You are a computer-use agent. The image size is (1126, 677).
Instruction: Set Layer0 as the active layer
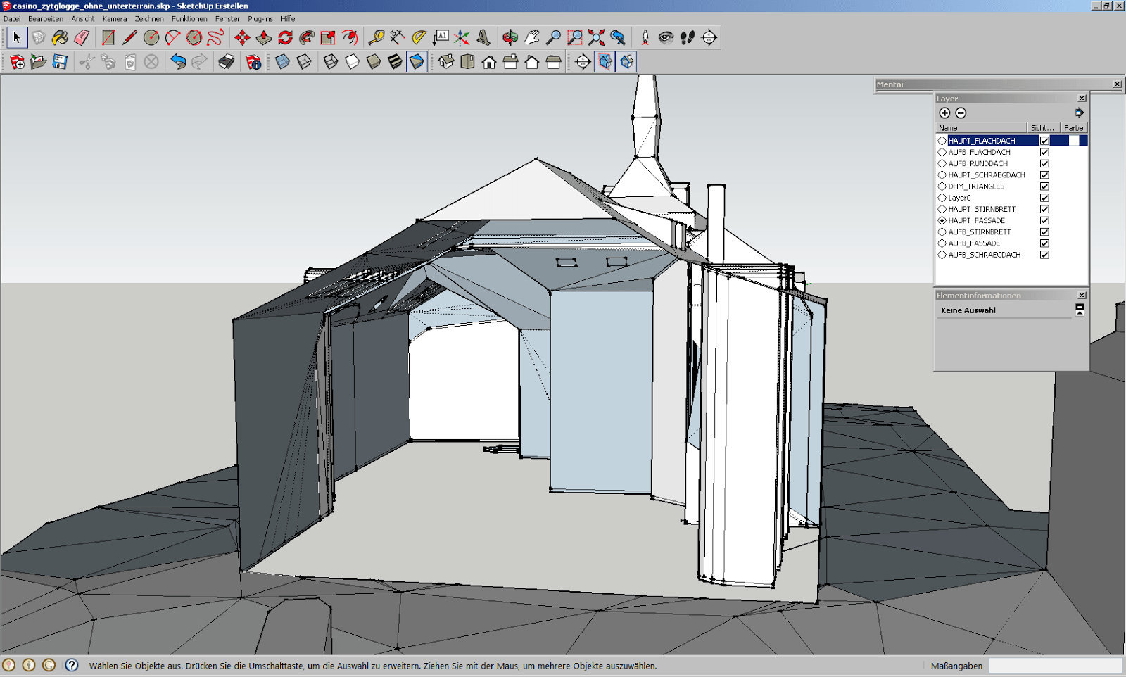pyautogui.click(x=942, y=198)
